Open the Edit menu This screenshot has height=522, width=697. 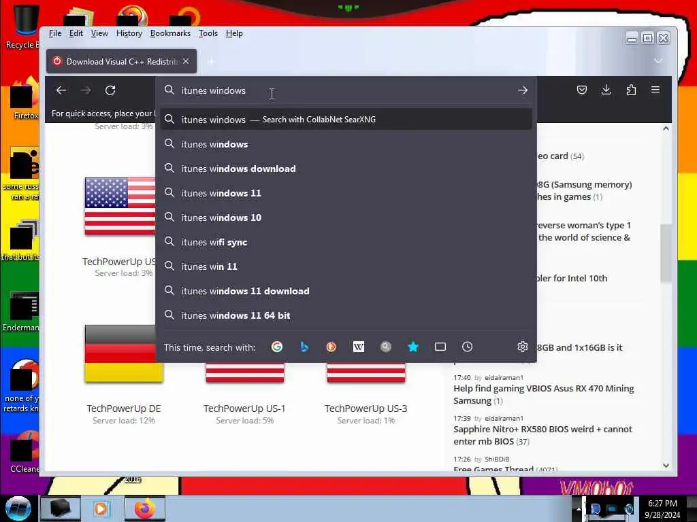click(76, 33)
